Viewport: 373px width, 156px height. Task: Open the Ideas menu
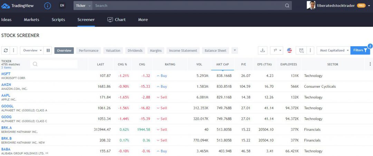coord(7,20)
